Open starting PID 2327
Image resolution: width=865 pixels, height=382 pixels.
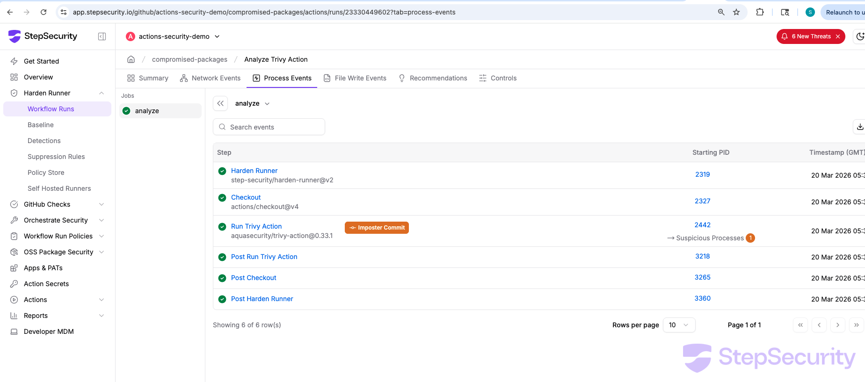point(702,201)
